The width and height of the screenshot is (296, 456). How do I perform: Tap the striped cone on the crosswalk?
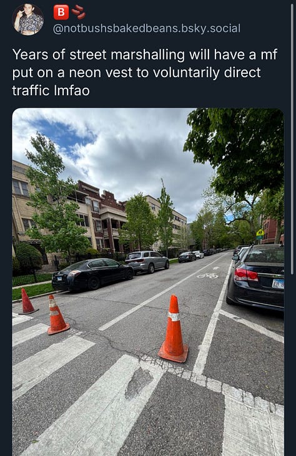click(57, 315)
